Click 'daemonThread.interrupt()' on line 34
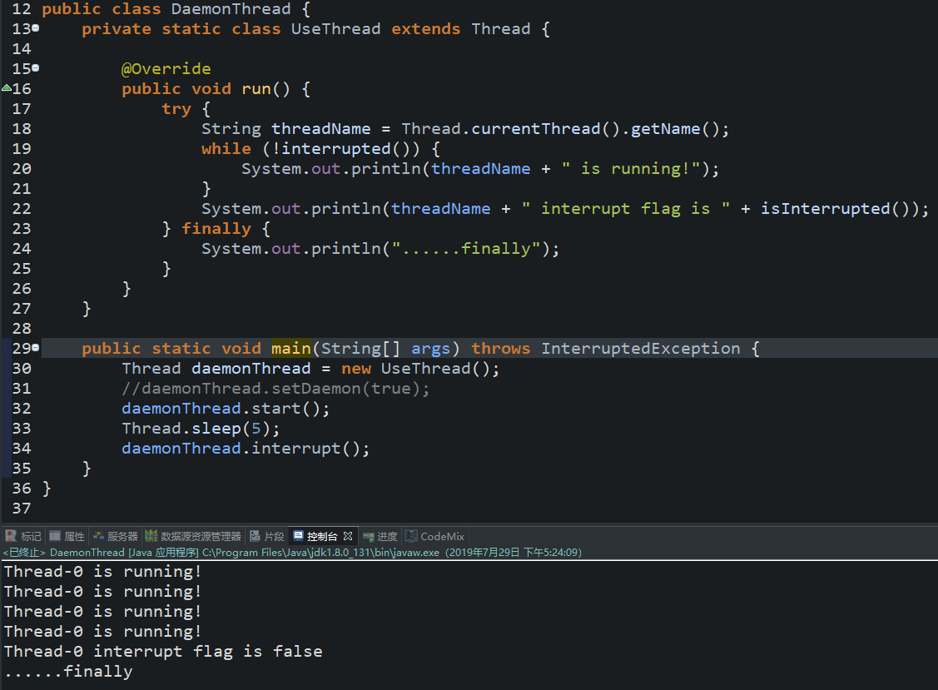 point(246,449)
